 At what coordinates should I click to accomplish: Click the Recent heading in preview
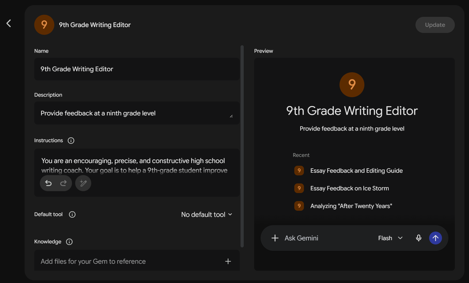coord(301,155)
